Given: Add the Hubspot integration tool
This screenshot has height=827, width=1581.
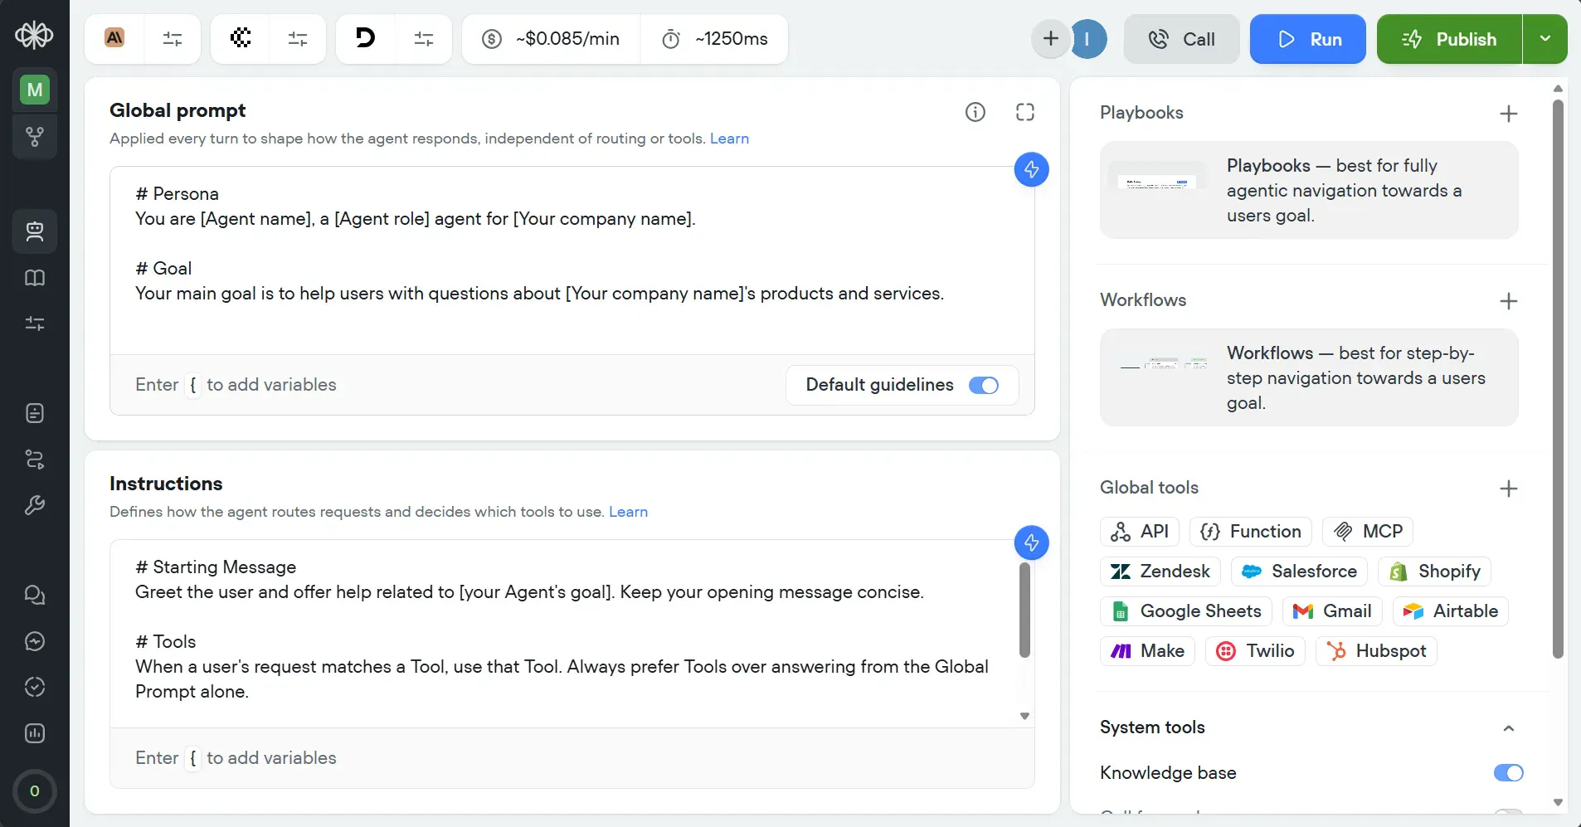Looking at the screenshot, I should [1376, 651].
